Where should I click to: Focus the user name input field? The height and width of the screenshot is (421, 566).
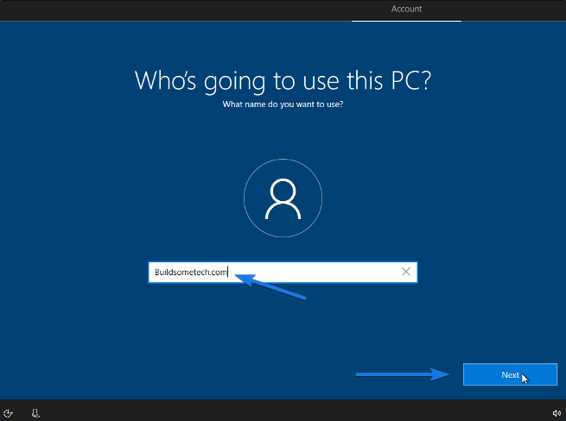pyautogui.click(x=283, y=272)
